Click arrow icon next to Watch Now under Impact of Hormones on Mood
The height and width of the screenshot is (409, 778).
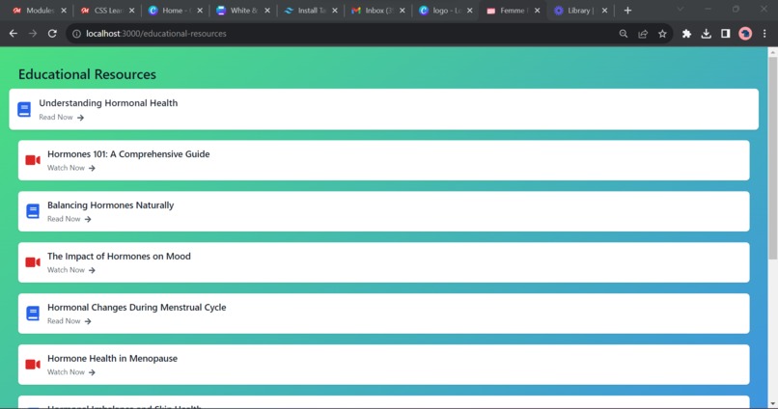92,270
